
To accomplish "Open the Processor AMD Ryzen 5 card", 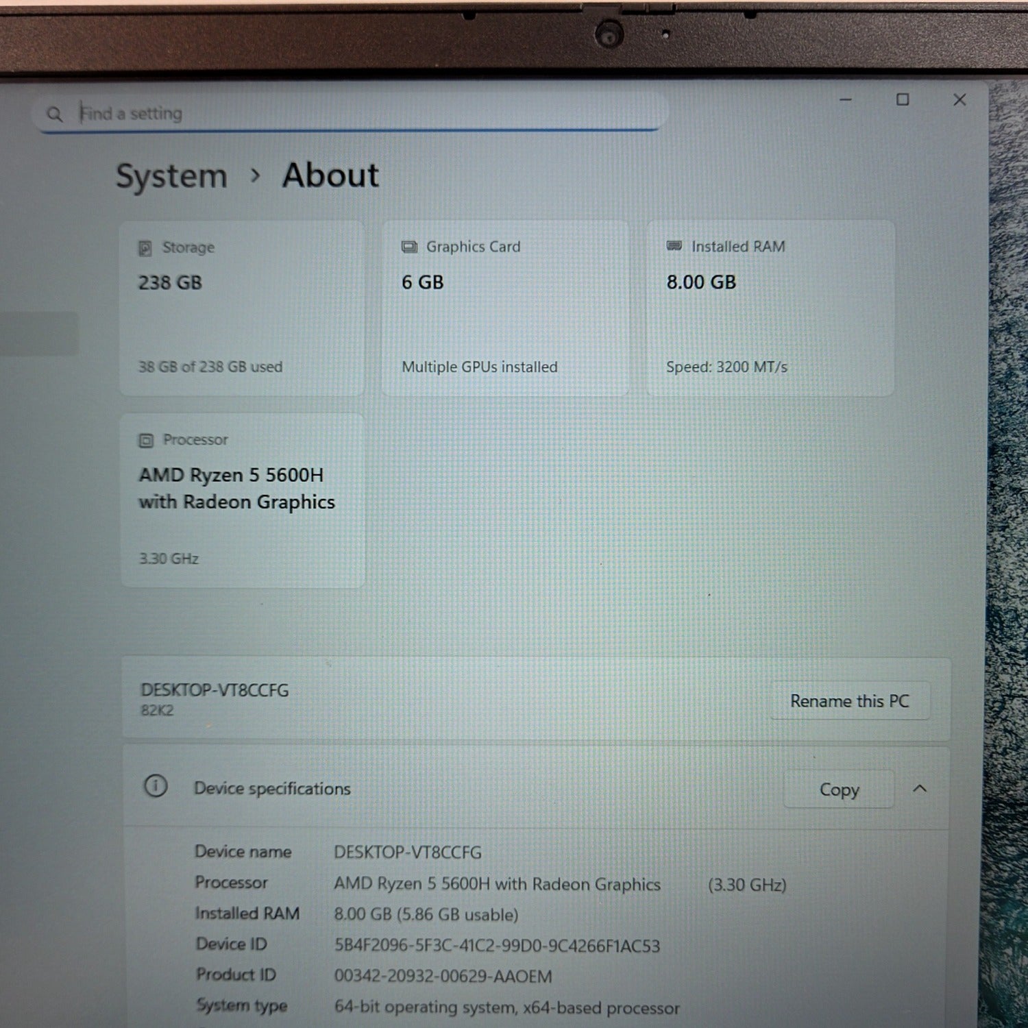I will 243,500.
